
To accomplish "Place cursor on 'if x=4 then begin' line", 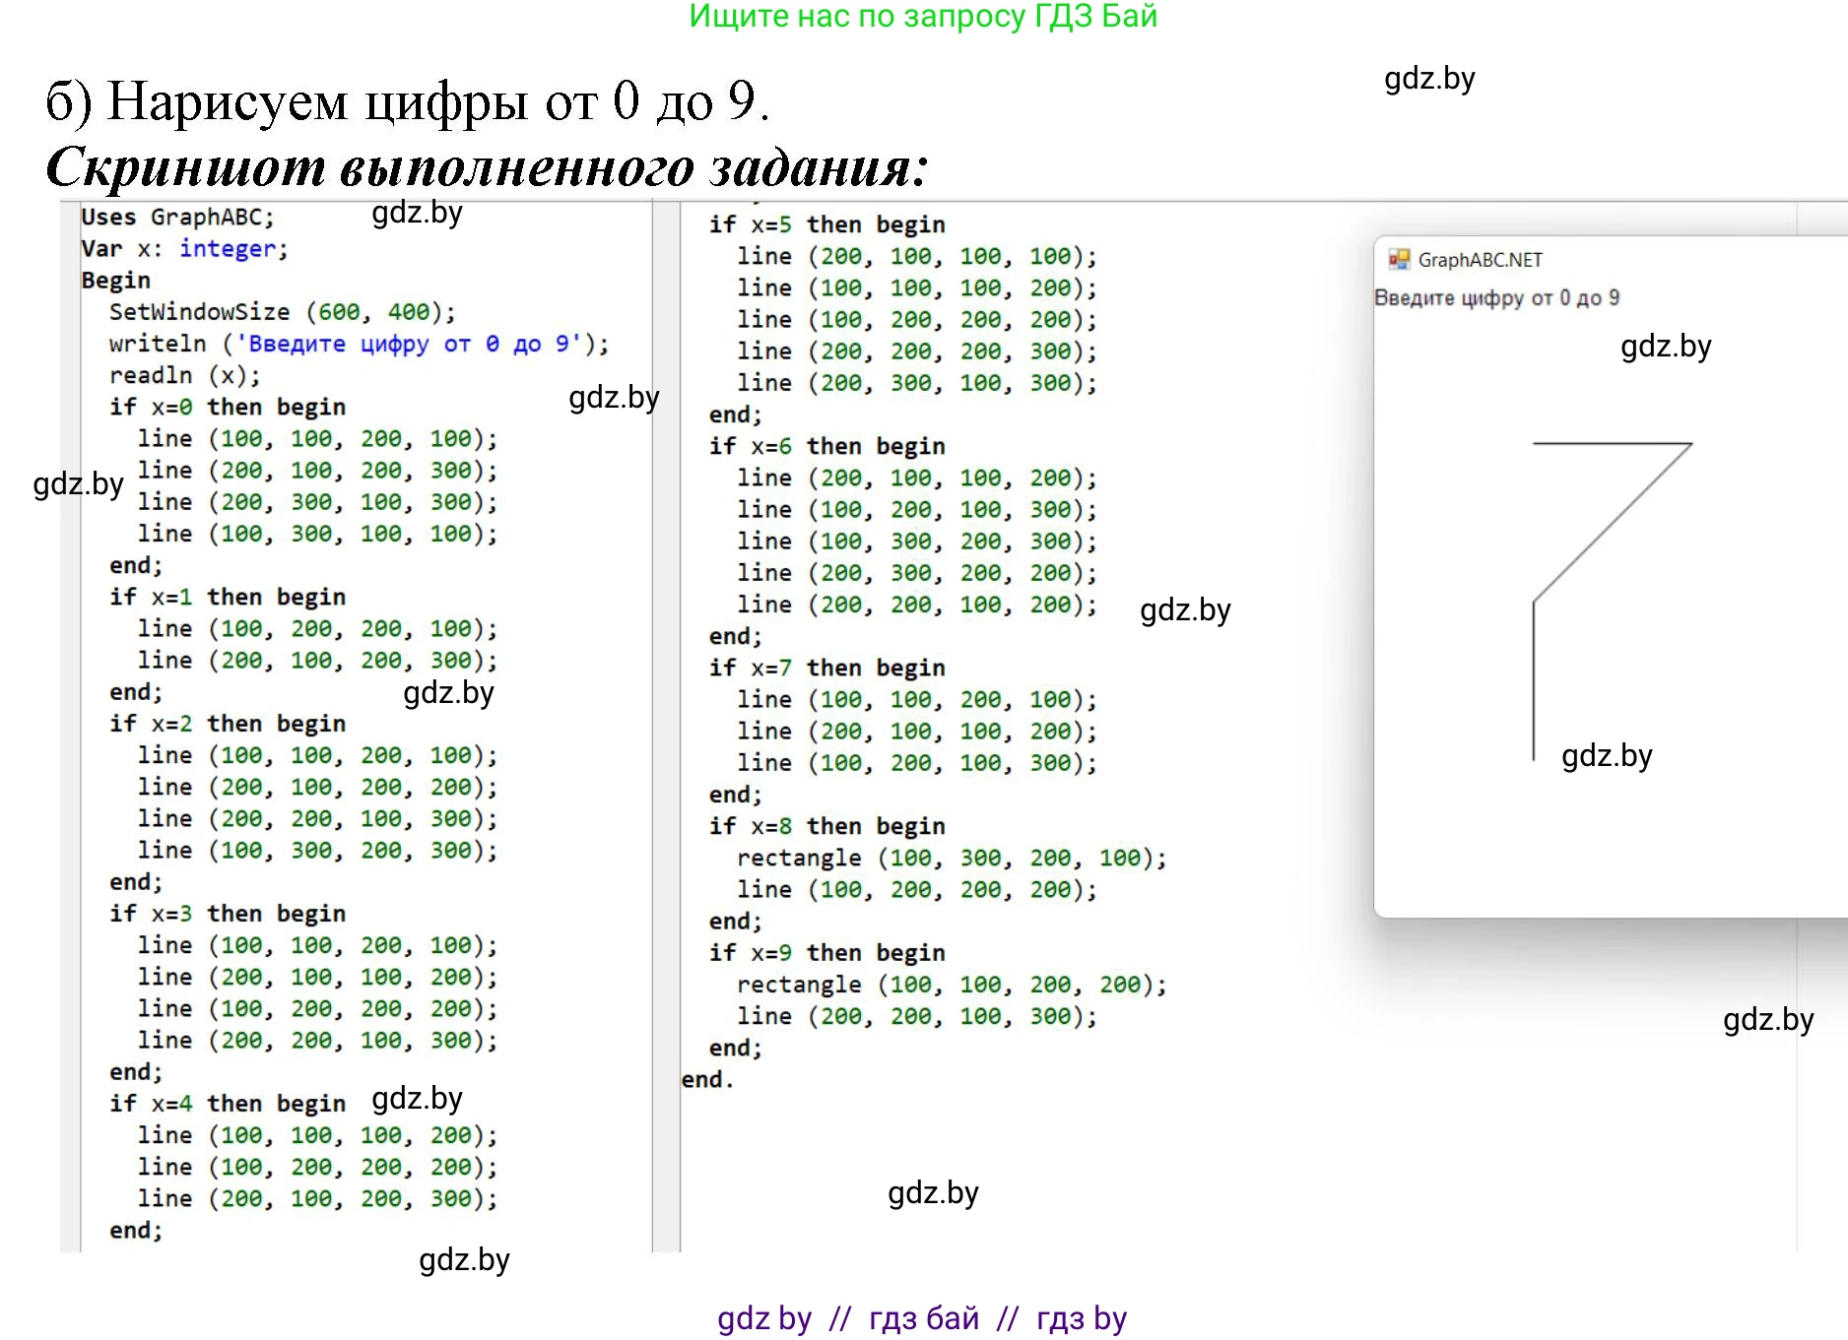I will [x=228, y=1103].
